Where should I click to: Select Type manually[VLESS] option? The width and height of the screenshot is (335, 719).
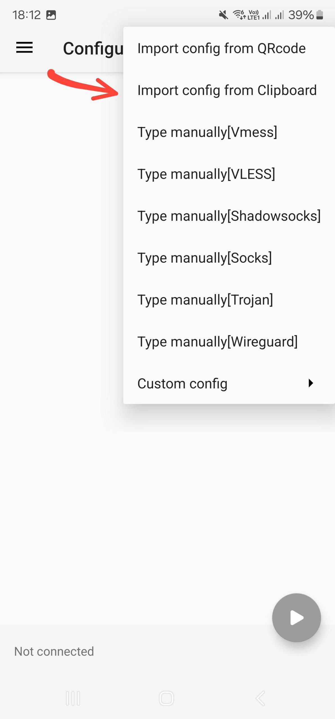(206, 174)
